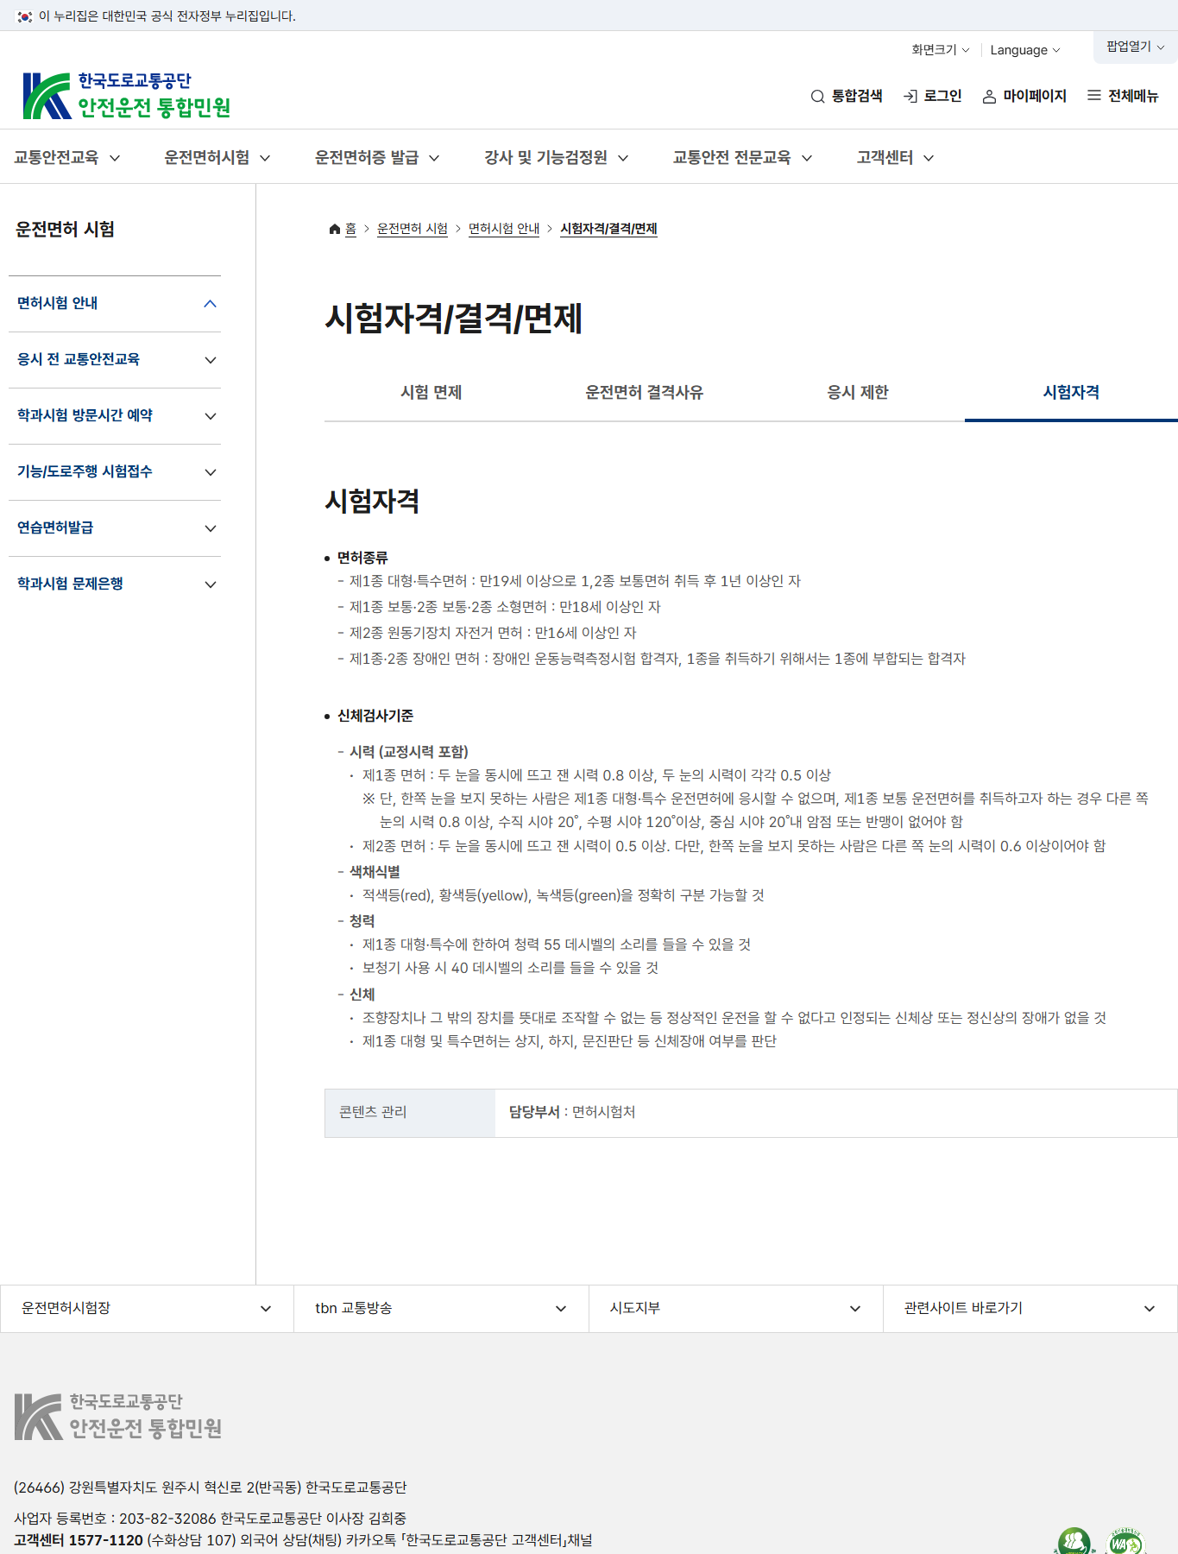Viewport: 1178px width, 1554px height.
Task: Open the Language dropdown
Action: tap(1025, 50)
